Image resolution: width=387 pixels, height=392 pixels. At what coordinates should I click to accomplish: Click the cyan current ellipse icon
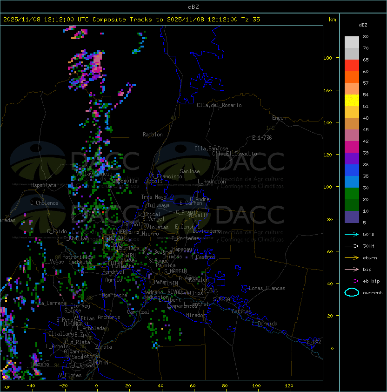352,292
